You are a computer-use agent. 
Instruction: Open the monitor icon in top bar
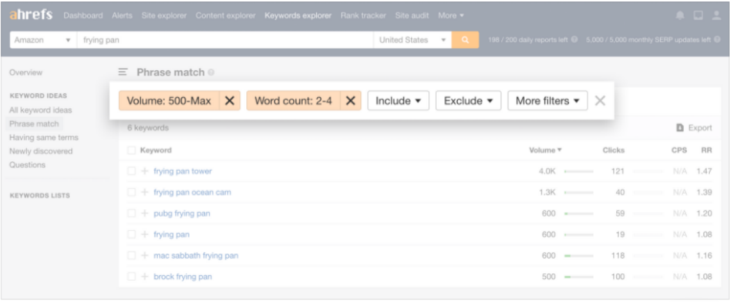[698, 15]
